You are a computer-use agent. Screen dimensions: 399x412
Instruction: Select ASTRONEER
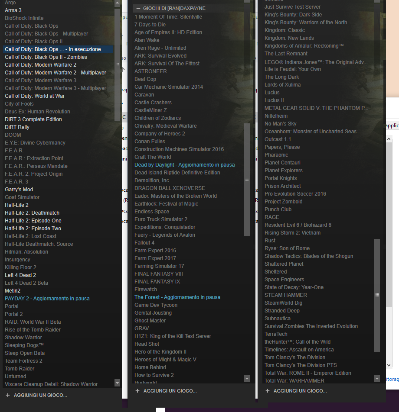[150, 71]
